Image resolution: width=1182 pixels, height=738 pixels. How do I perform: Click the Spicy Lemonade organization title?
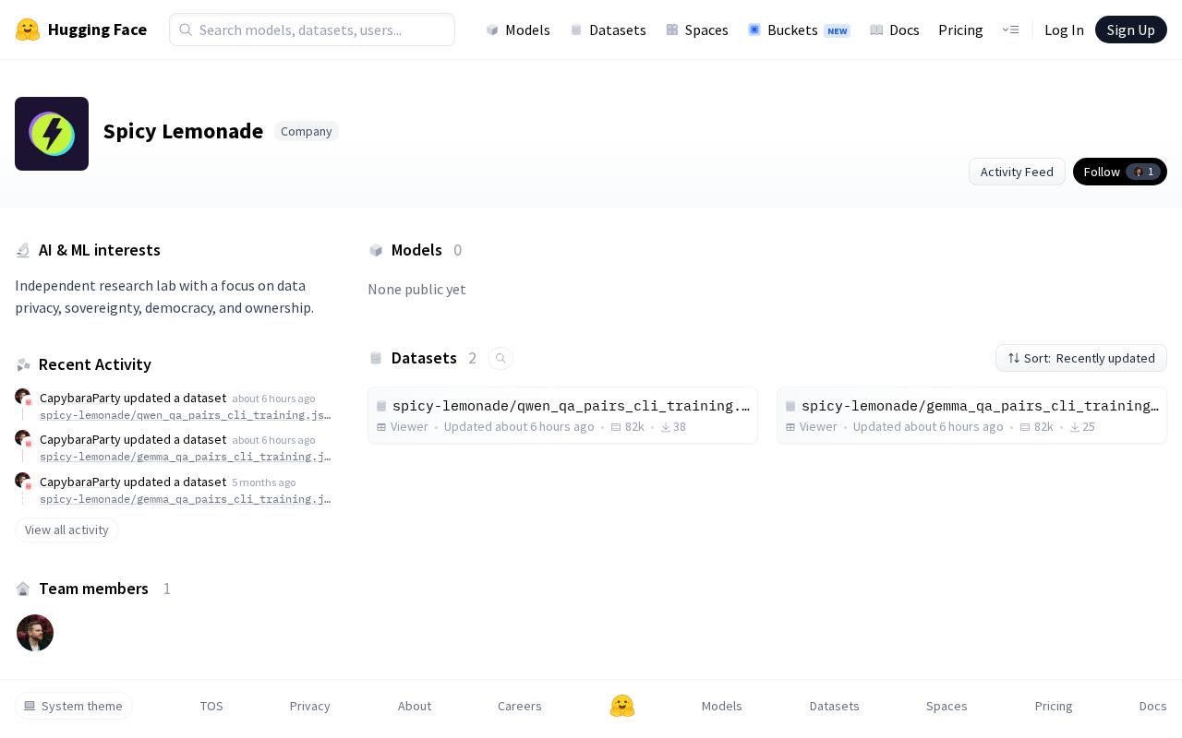(x=183, y=131)
